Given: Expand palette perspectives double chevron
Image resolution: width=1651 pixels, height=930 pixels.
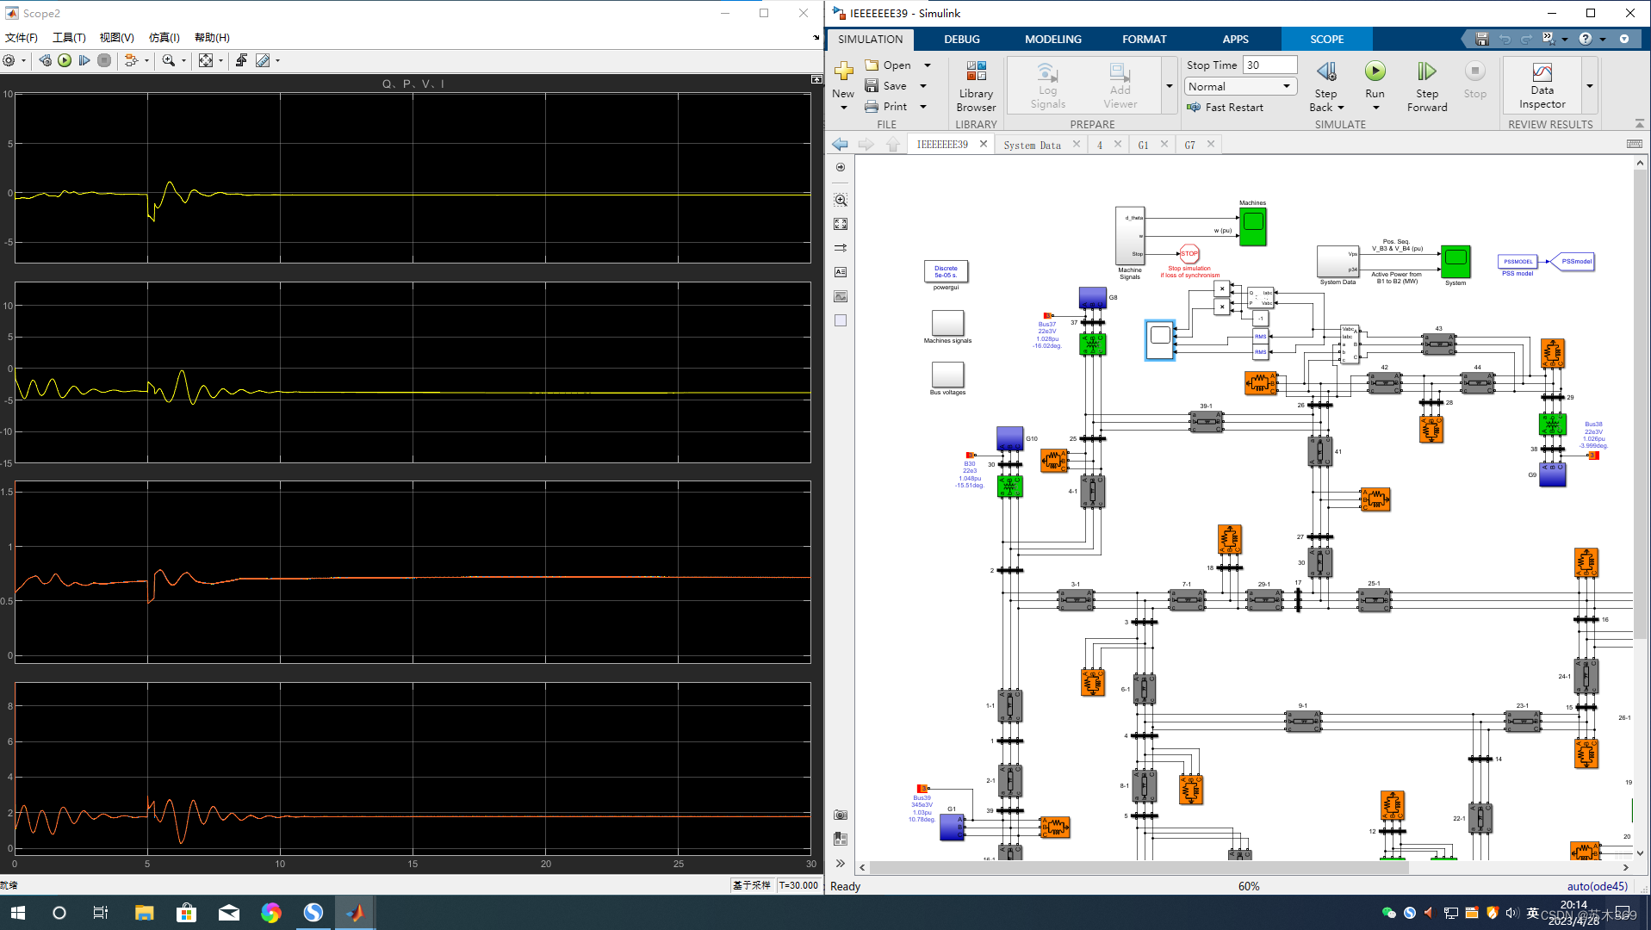Looking at the screenshot, I should pos(841,863).
